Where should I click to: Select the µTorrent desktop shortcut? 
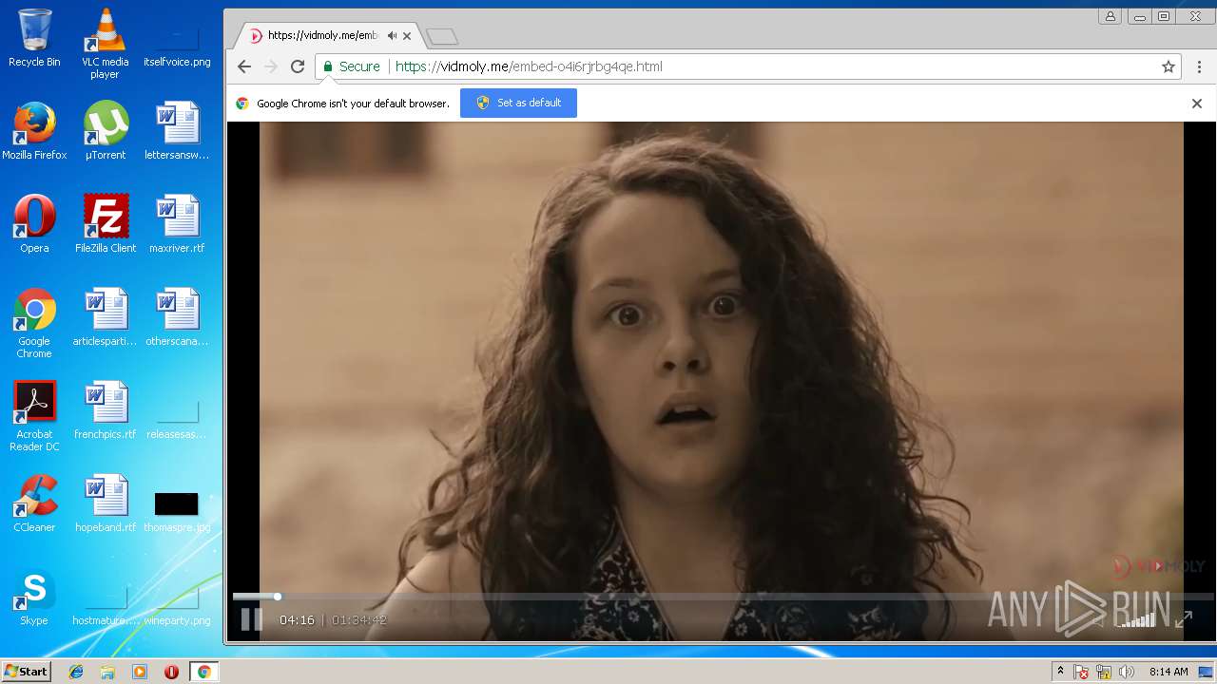click(x=105, y=131)
